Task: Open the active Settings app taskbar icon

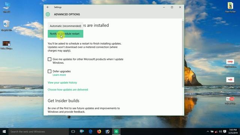Action: coord(116,132)
